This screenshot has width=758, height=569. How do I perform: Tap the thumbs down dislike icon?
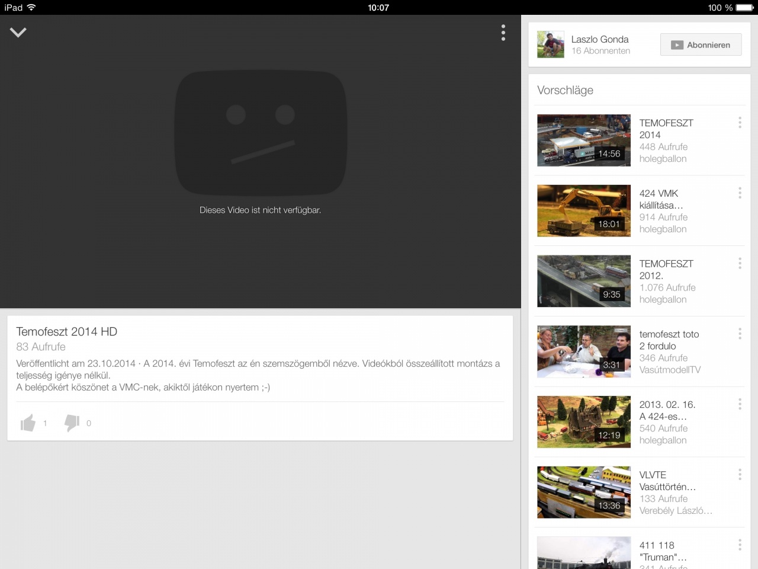pos(72,423)
